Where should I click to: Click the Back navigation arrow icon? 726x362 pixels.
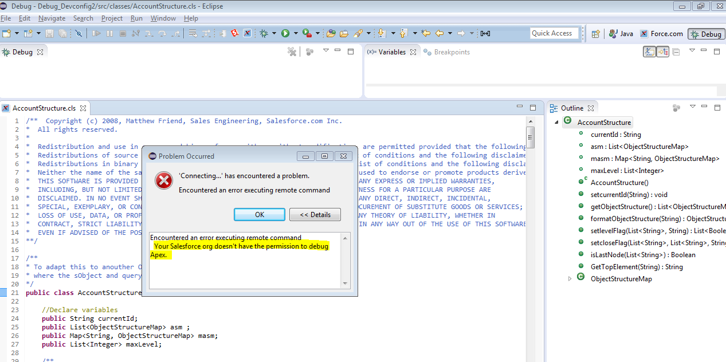439,34
